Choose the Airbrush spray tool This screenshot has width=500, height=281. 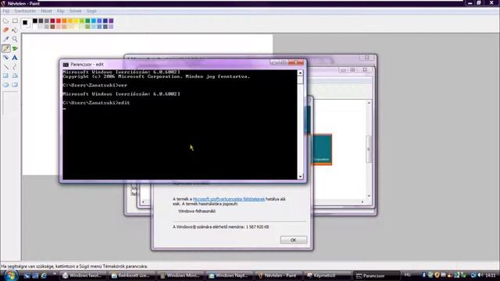coord(5,58)
